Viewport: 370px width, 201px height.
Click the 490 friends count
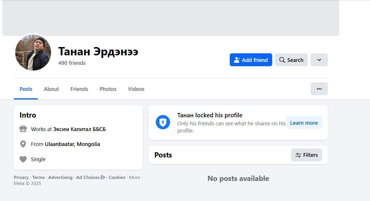72,63
